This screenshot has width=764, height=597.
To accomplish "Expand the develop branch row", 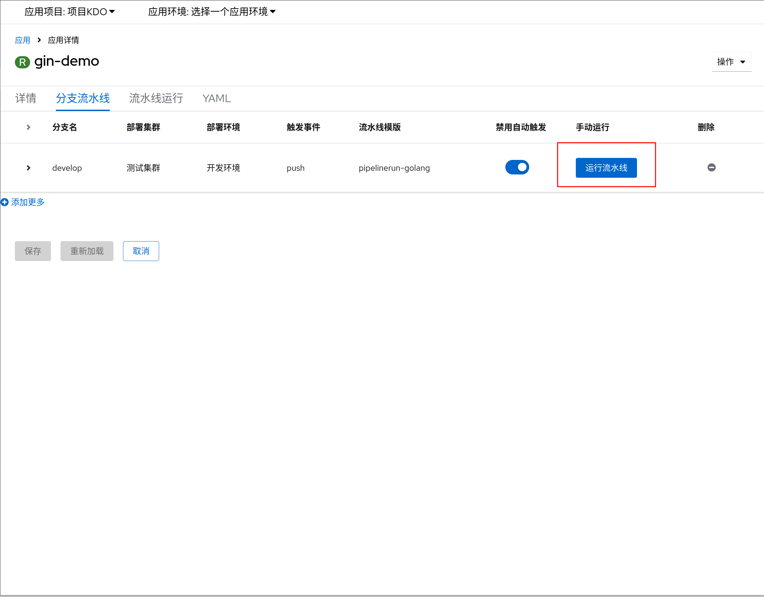I will (29, 168).
